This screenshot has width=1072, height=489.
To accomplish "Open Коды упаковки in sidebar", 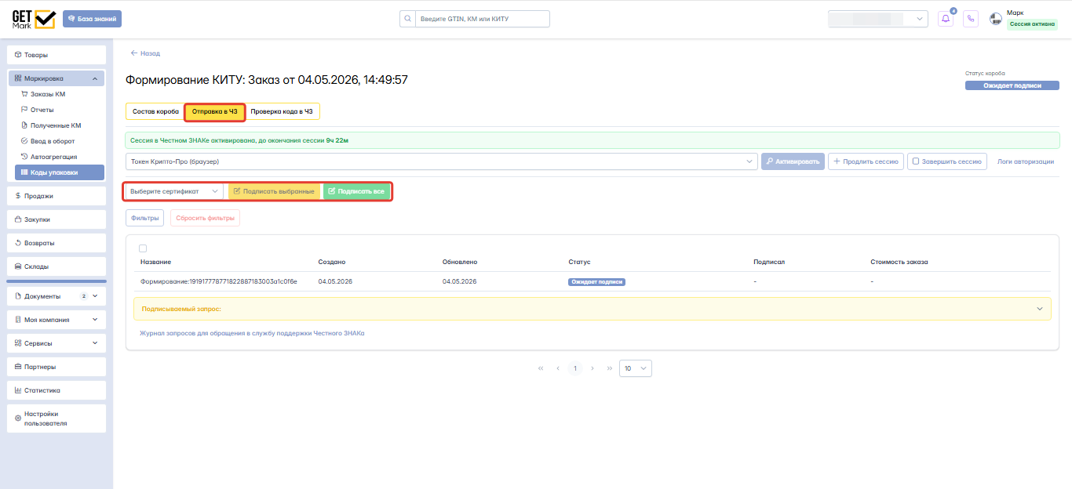I will [60, 172].
